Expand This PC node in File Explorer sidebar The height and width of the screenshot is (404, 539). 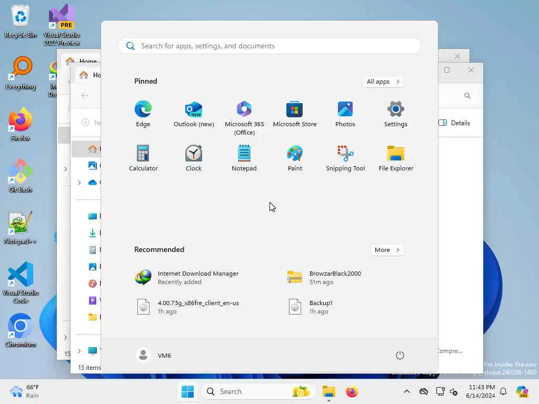[x=79, y=351]
